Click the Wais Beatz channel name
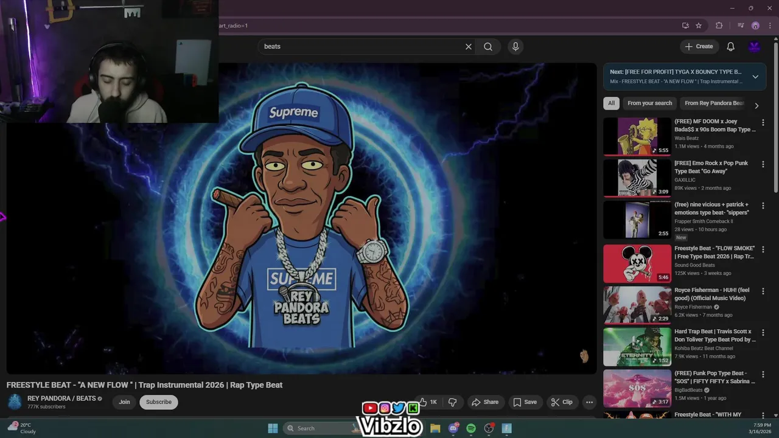779x438 pixels. point(688,138)
